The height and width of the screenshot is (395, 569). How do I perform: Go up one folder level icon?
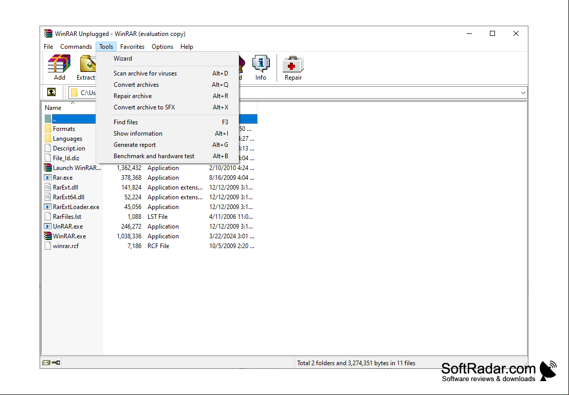click(x=51, y=92)
